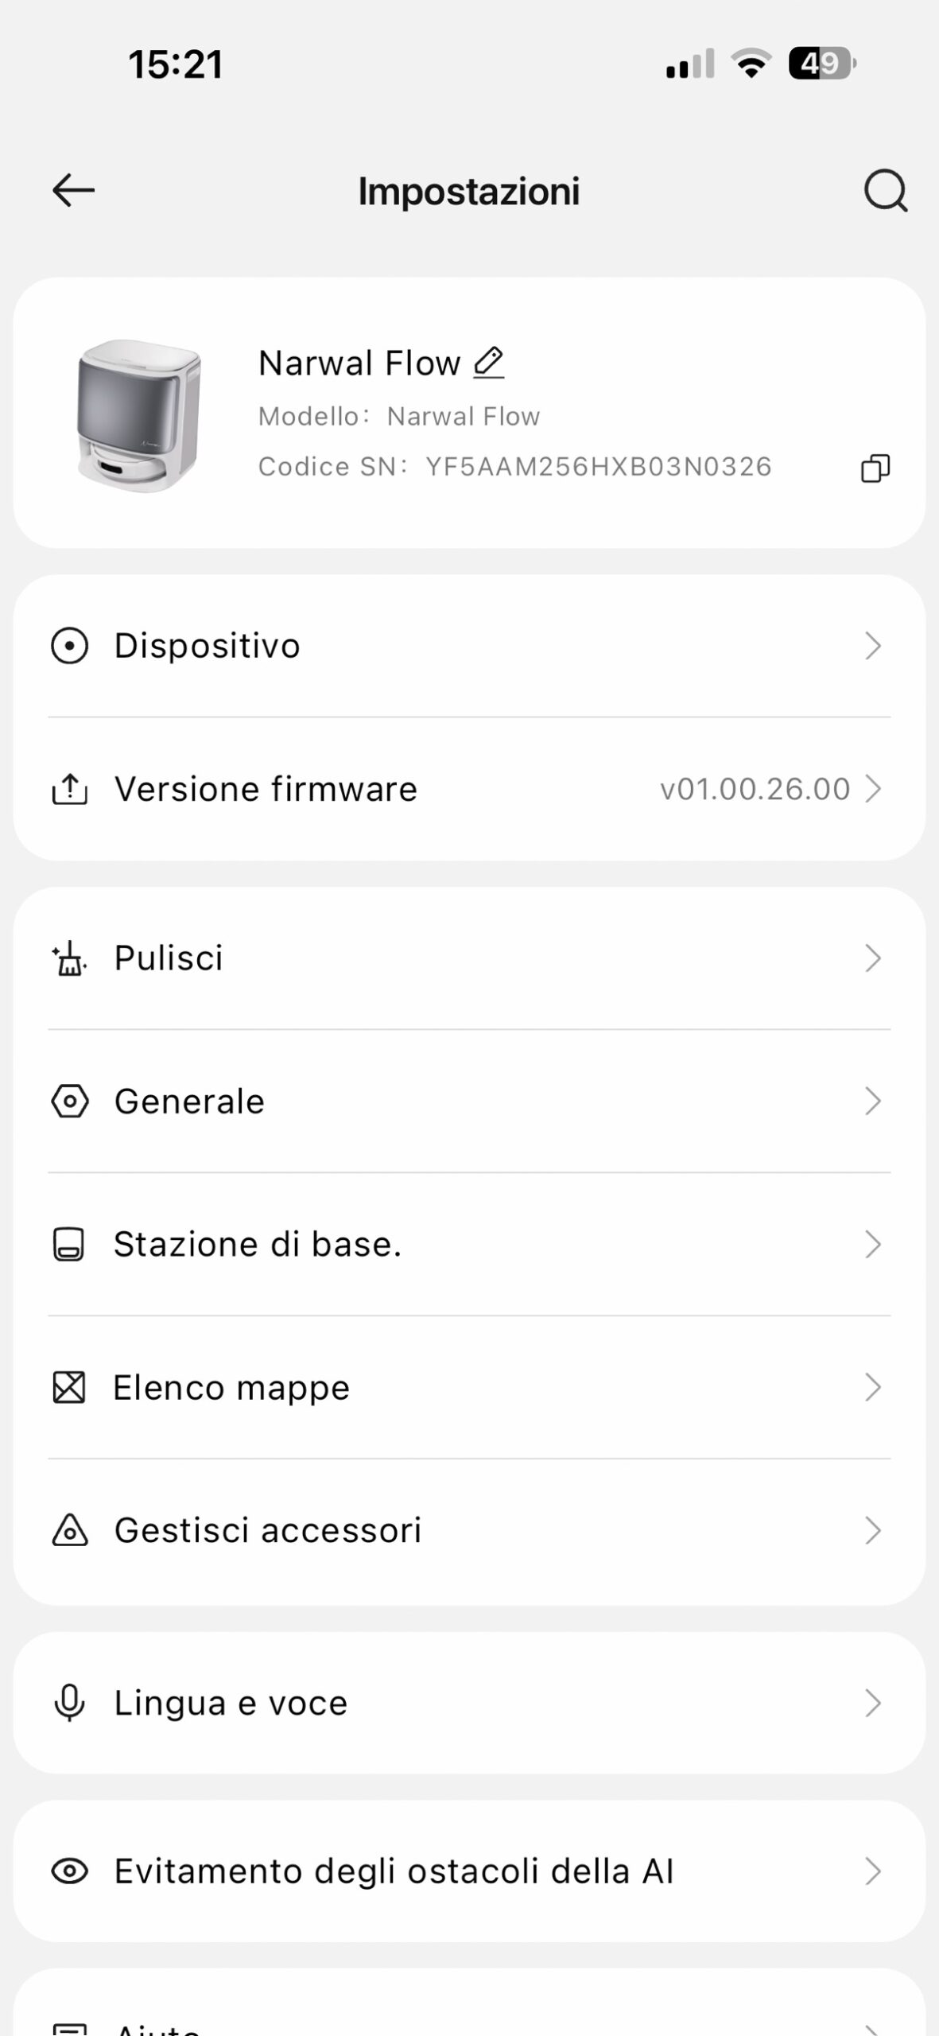Viewport: 939px width, 2036px height.
Task: Tap firmware version v01.00.26.00
Action: coord(755,789)
